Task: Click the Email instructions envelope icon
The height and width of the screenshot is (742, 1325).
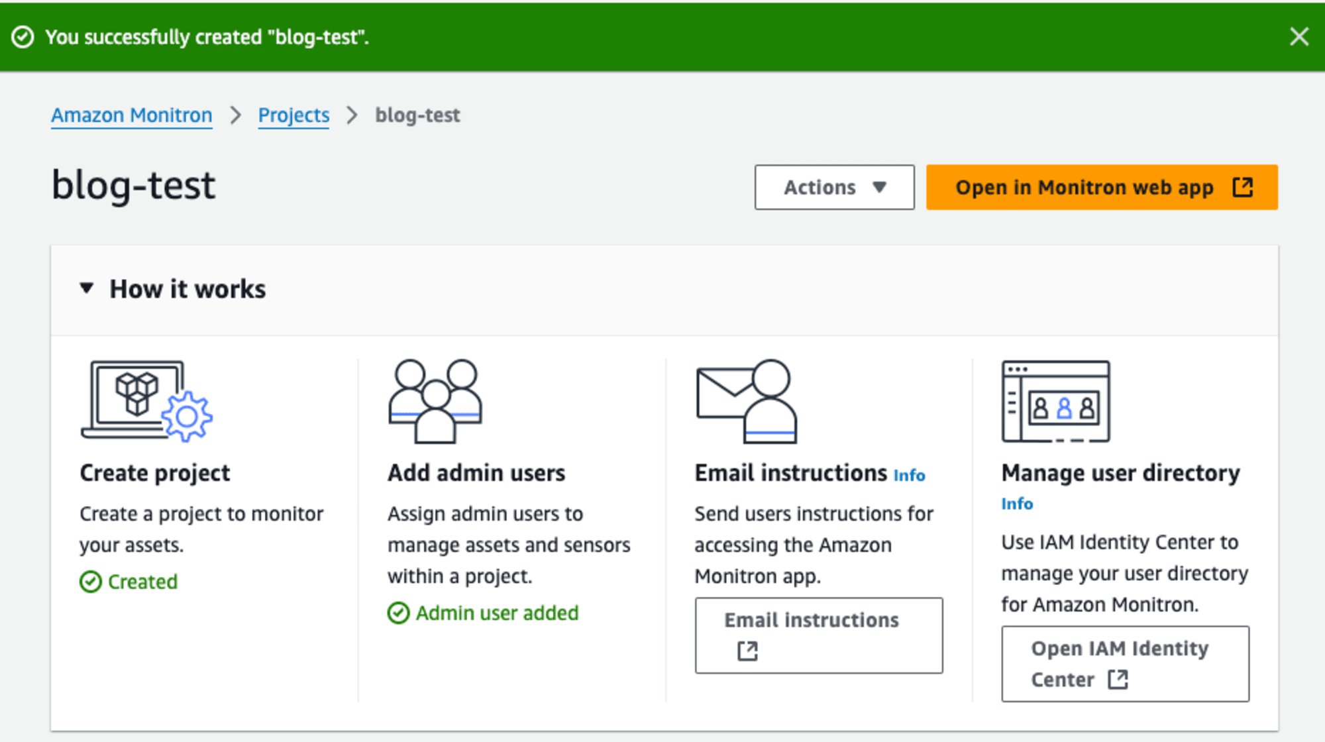Action: 746,401
